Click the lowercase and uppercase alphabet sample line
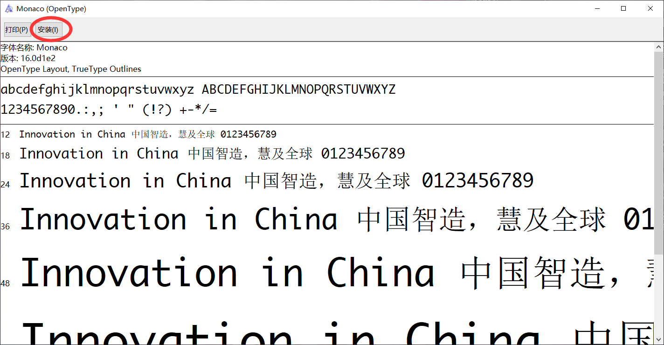This screenshot has height=345, width=664. click(198, 90)
